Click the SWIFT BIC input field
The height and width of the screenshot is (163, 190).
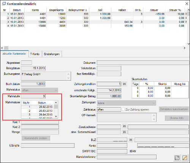(112, 151)
